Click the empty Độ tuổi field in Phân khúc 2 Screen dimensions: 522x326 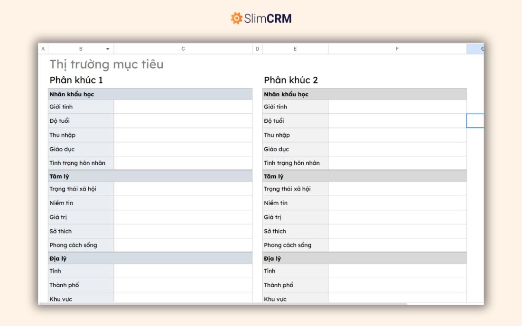tap(397, 121)
